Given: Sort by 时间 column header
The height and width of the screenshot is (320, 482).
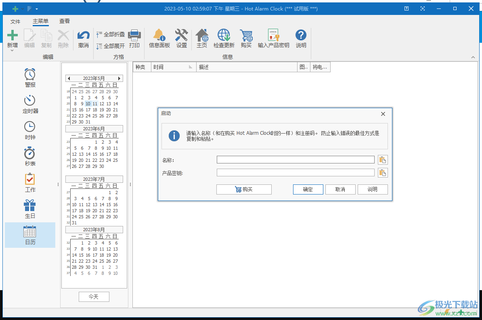Looking at the screenshot, I should coord(174,67).
